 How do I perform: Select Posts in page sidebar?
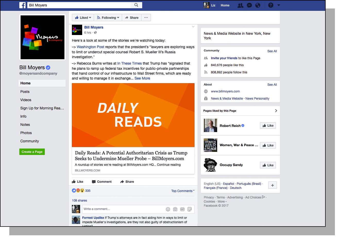click(x=25, y=92)
